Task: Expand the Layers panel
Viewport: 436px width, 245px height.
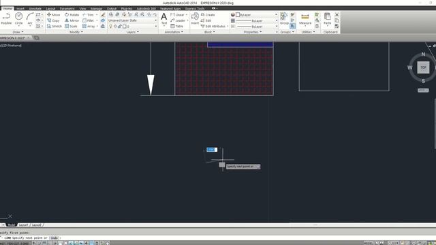Action: pyautogui.click(x=133, y=32)
